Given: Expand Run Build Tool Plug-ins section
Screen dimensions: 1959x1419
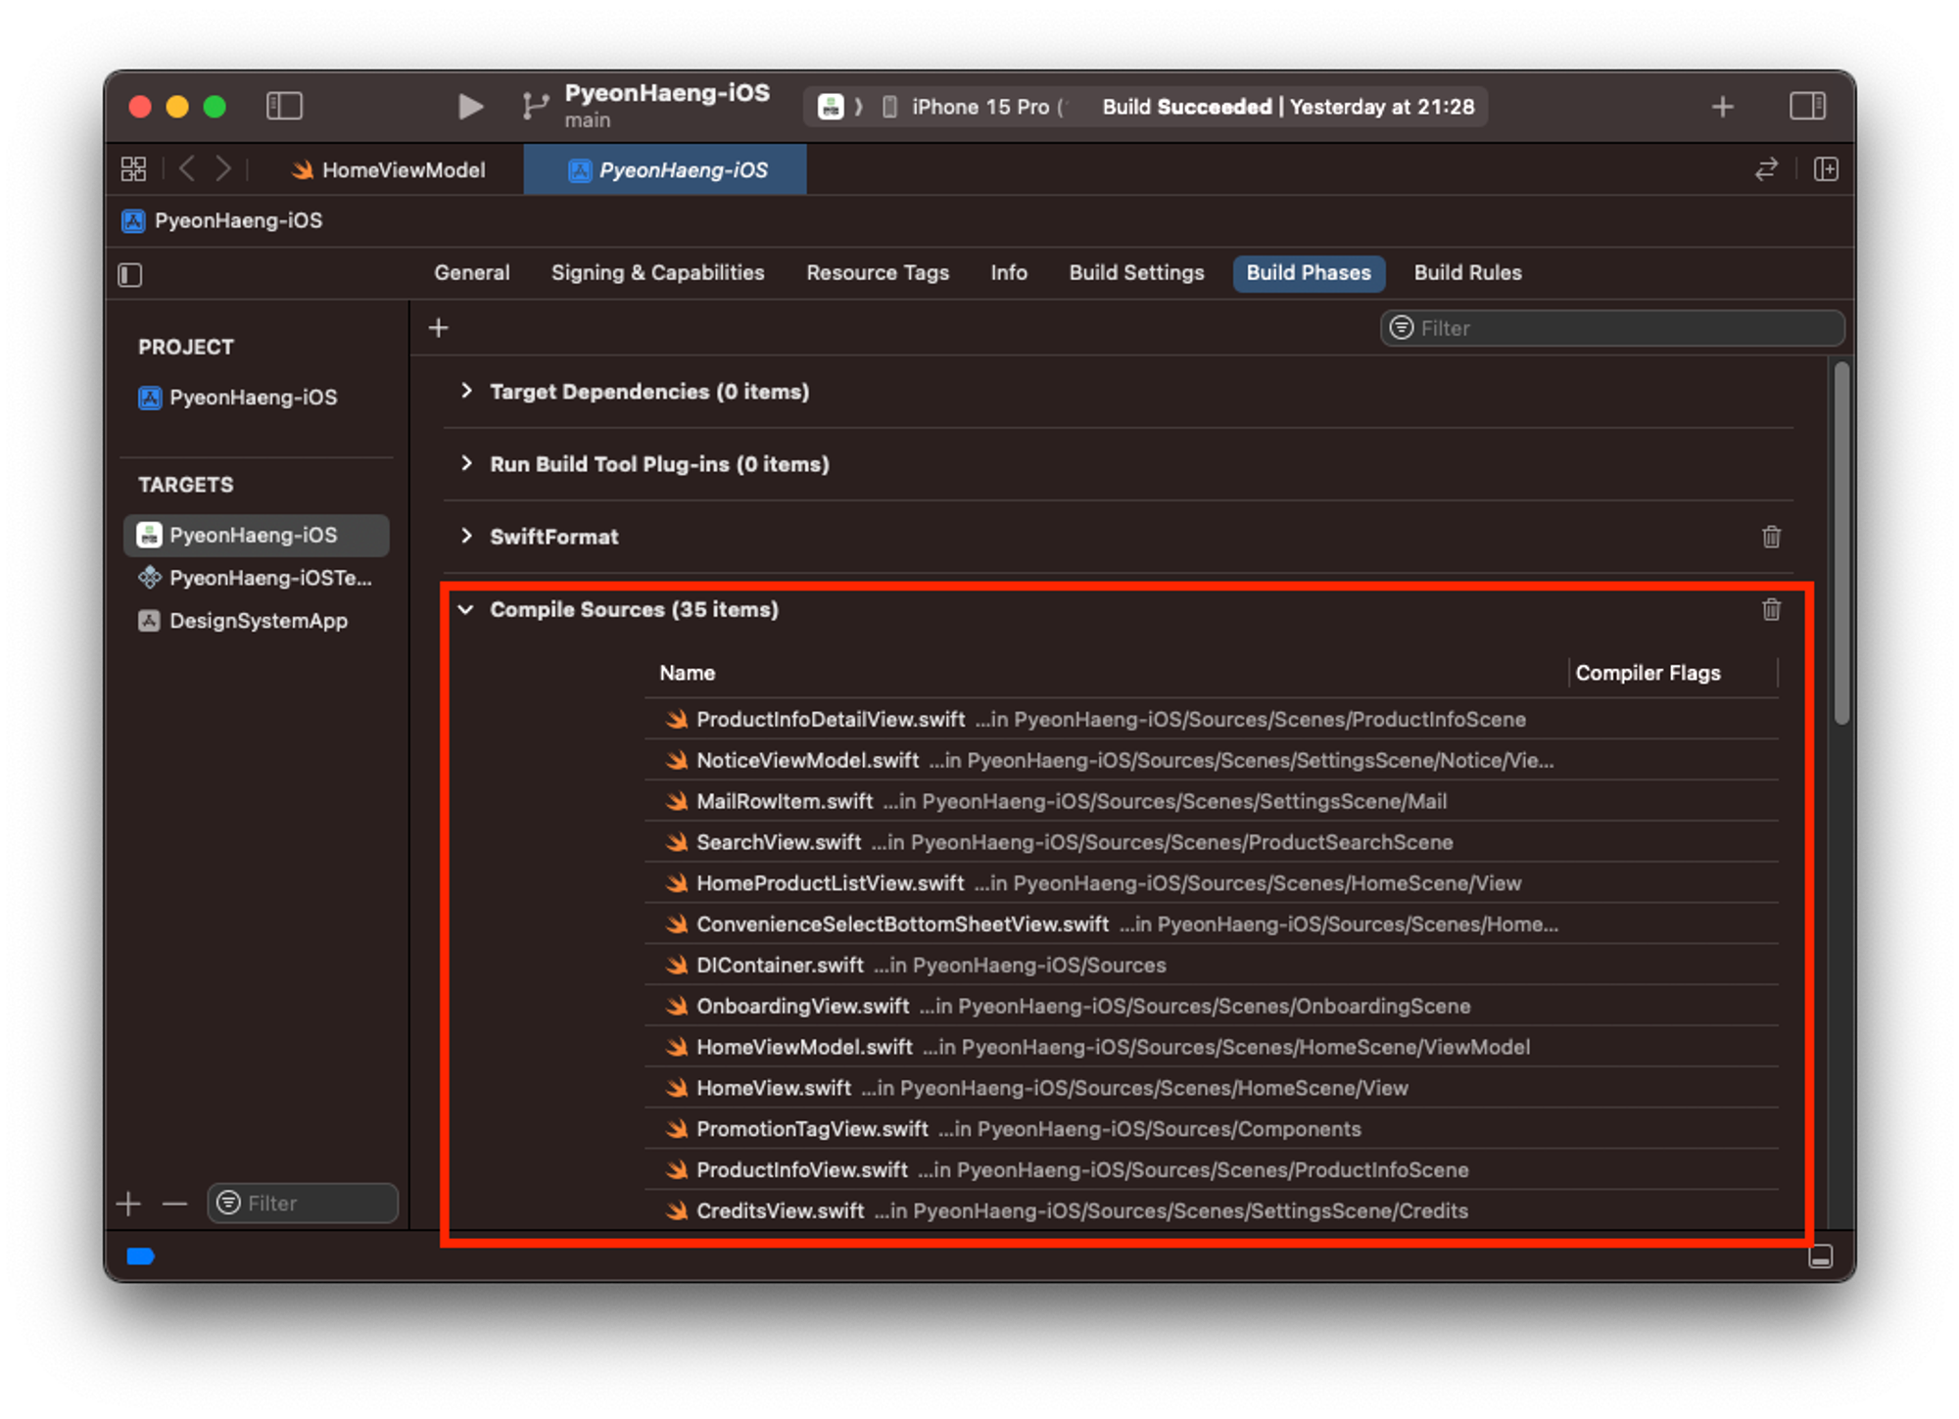Looking at the screenshot, I should coord(467,464).
